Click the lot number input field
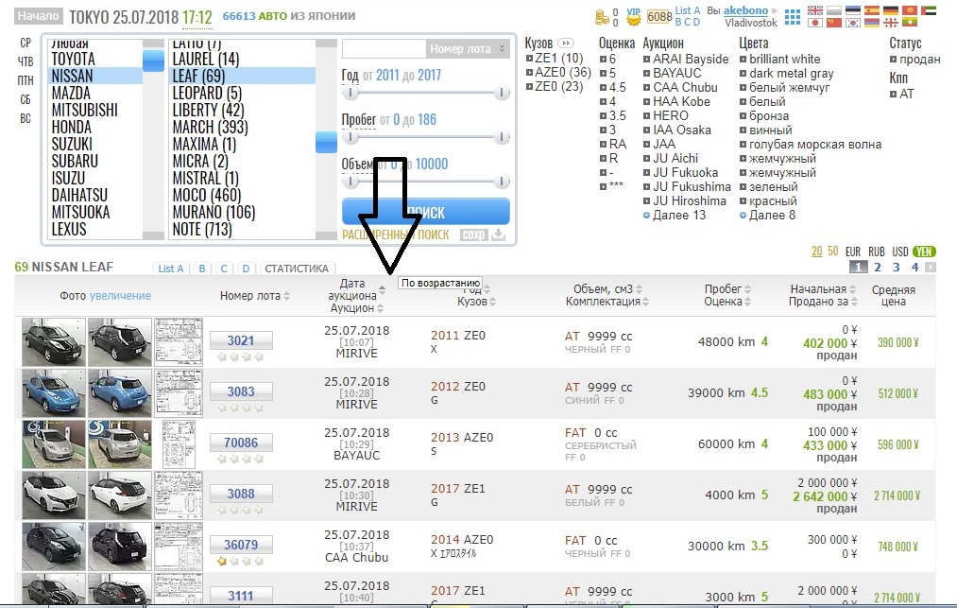957x608 pixels. click(x=384, y=49)
